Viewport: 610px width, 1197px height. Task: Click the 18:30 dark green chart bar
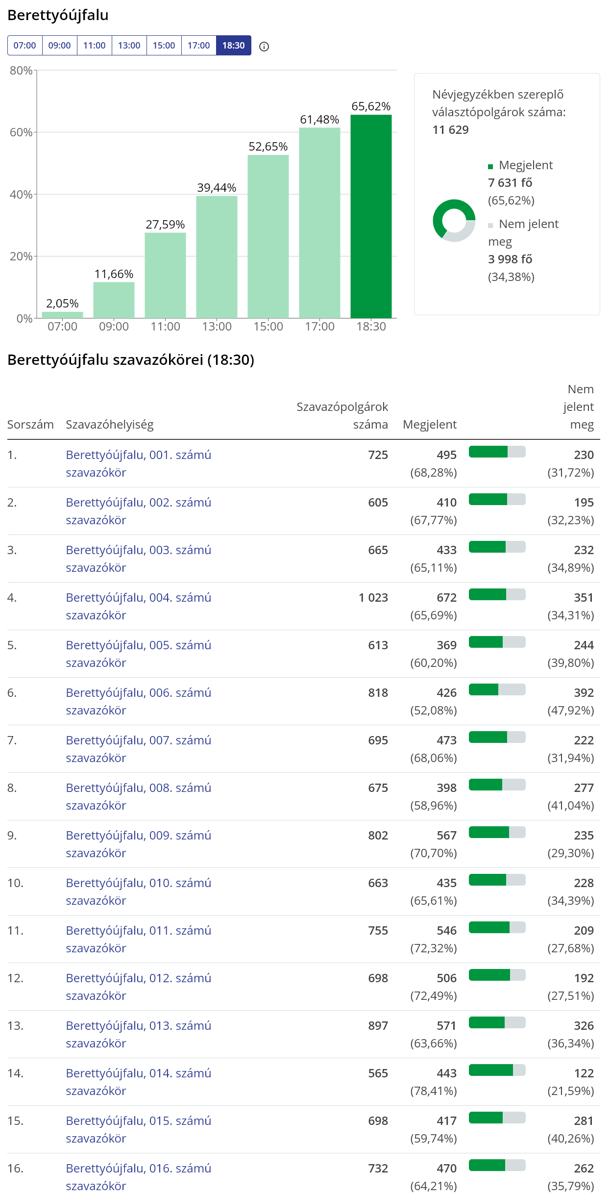coord(371,216)
